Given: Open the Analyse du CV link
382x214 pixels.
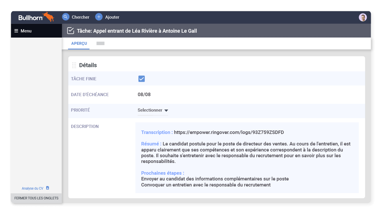Looking at the screenshot, I should click(32, 188).
